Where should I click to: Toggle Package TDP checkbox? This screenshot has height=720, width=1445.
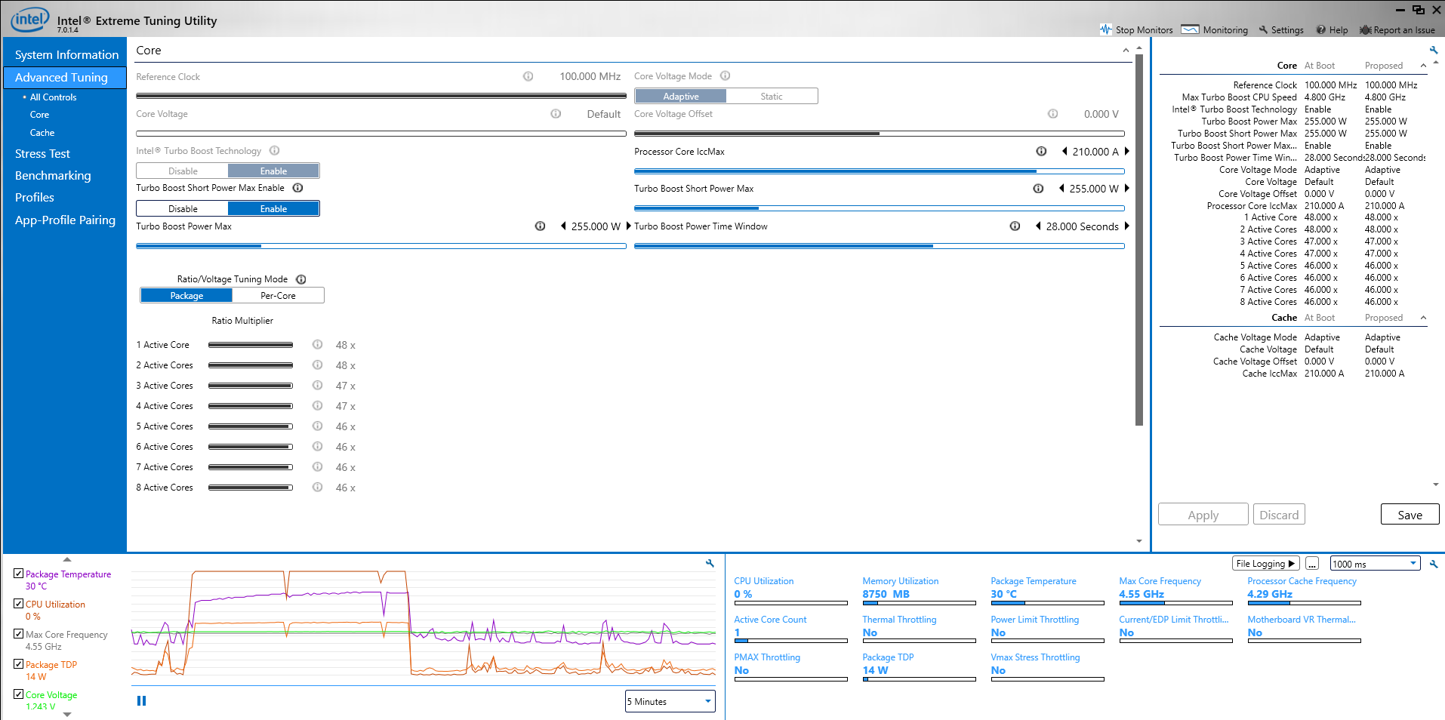pos(18,664)
